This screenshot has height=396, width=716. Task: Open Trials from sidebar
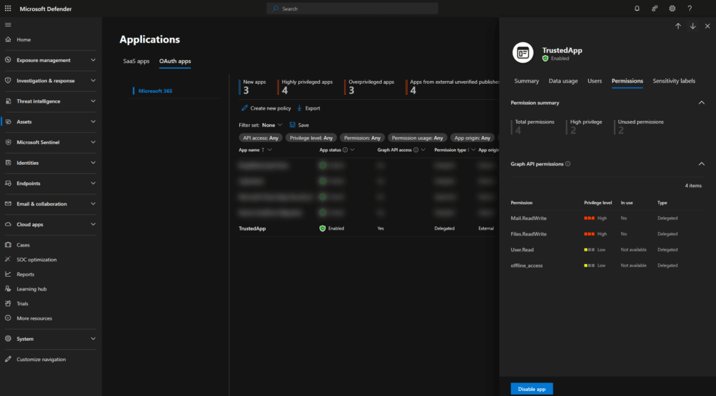point(17,303)
